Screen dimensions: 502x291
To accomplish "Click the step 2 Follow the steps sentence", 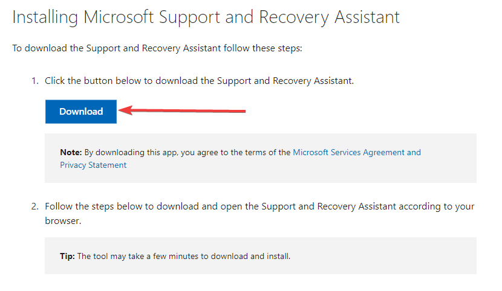I will (259, 213).
